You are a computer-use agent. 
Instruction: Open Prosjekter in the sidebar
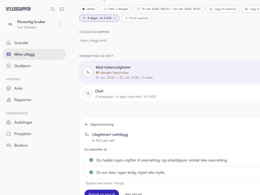pos(34,134)
